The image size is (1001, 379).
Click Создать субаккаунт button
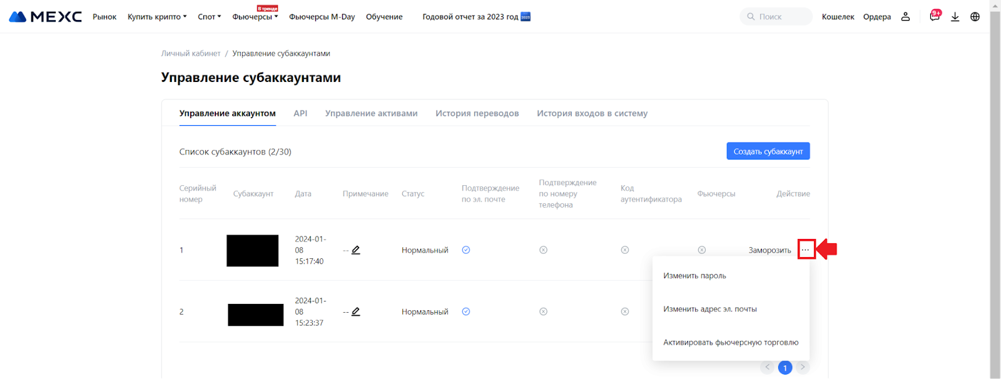[768, 151]
